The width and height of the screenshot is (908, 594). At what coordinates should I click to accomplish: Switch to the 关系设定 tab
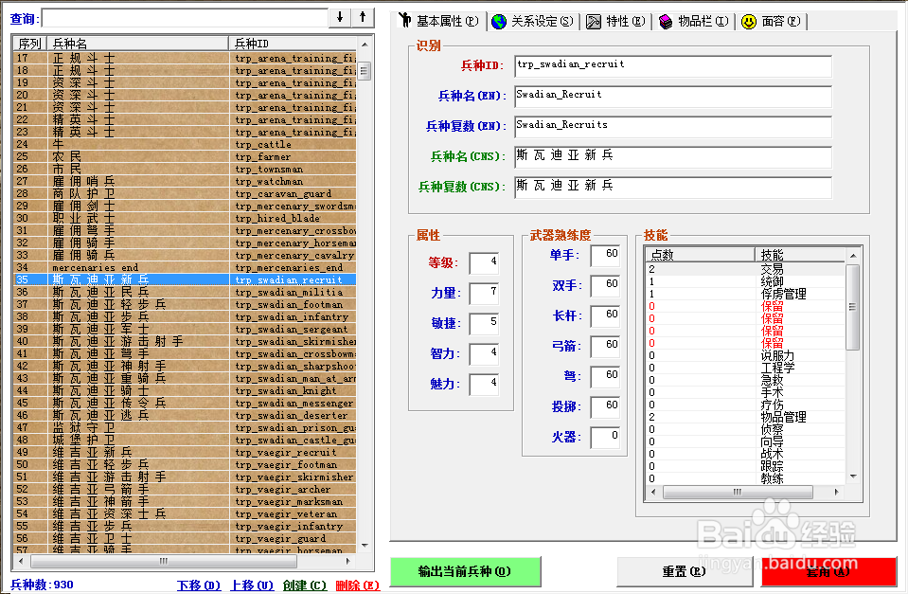(x=533, y=22)
